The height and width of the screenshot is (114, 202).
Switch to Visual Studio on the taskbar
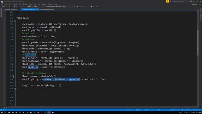click(x=49, y=113)
